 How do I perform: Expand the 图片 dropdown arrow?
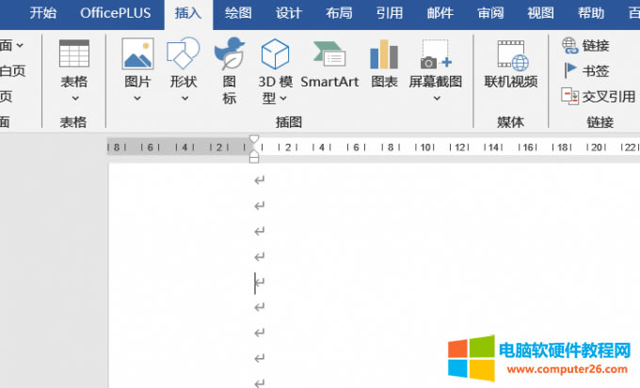click(x=137, y=98)
